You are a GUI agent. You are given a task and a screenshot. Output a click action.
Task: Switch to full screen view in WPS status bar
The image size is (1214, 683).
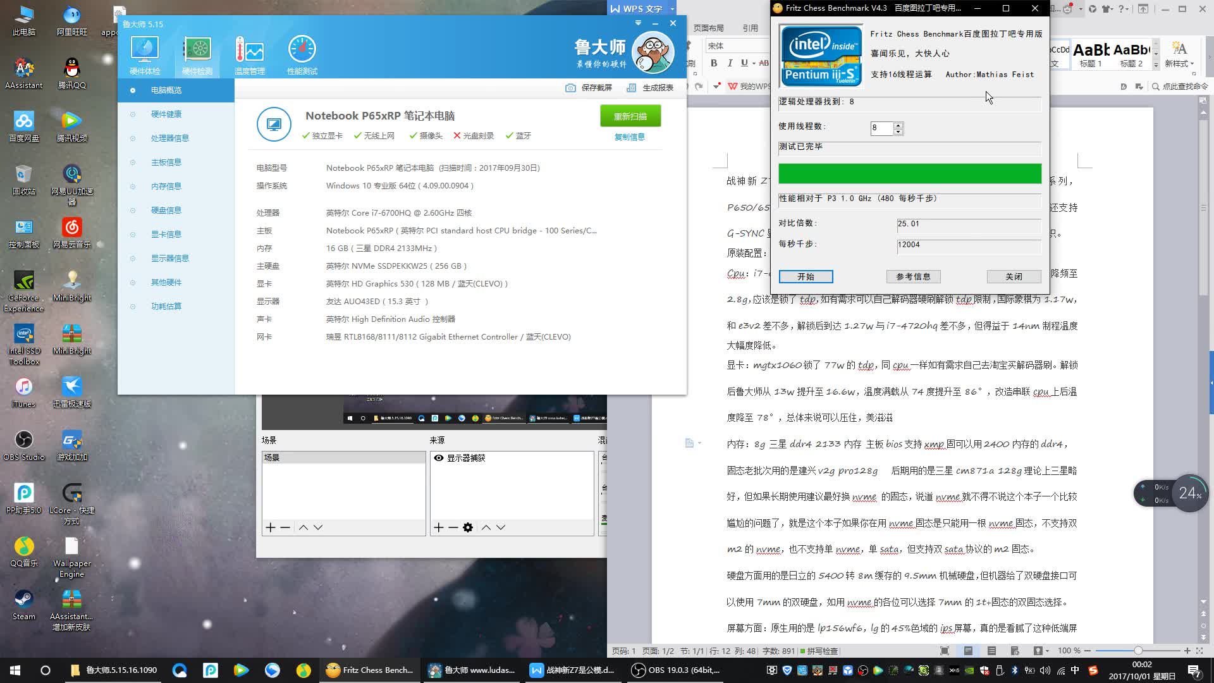945,651
